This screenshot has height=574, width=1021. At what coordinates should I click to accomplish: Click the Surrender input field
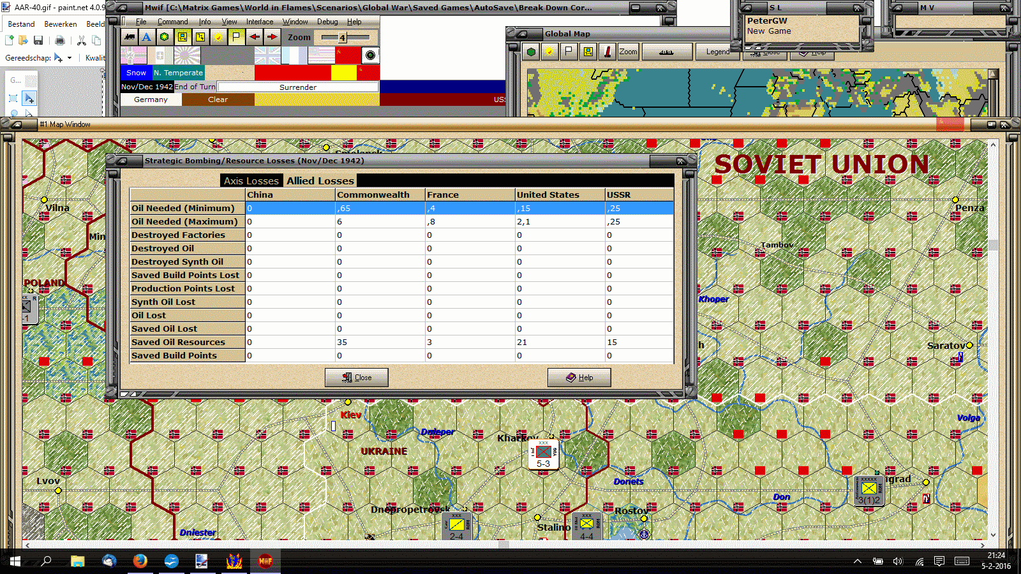[x=298, y=87]
